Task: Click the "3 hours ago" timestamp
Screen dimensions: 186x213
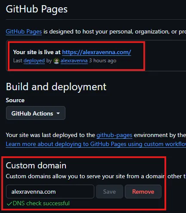Action: click(x=102, y=61)
